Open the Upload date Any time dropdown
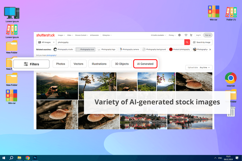 click(199, 67)
